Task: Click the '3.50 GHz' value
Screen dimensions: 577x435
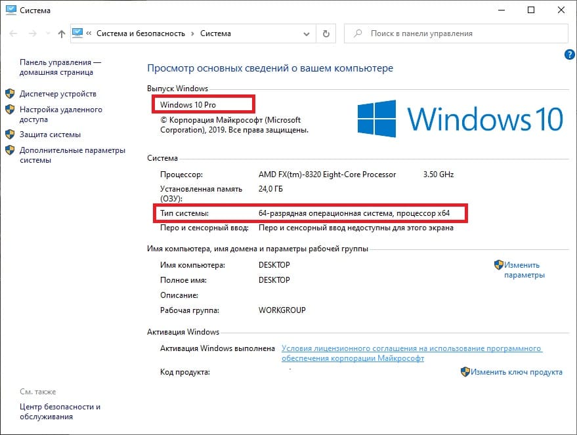Action: pyautogui.click(x=438, y=175)
